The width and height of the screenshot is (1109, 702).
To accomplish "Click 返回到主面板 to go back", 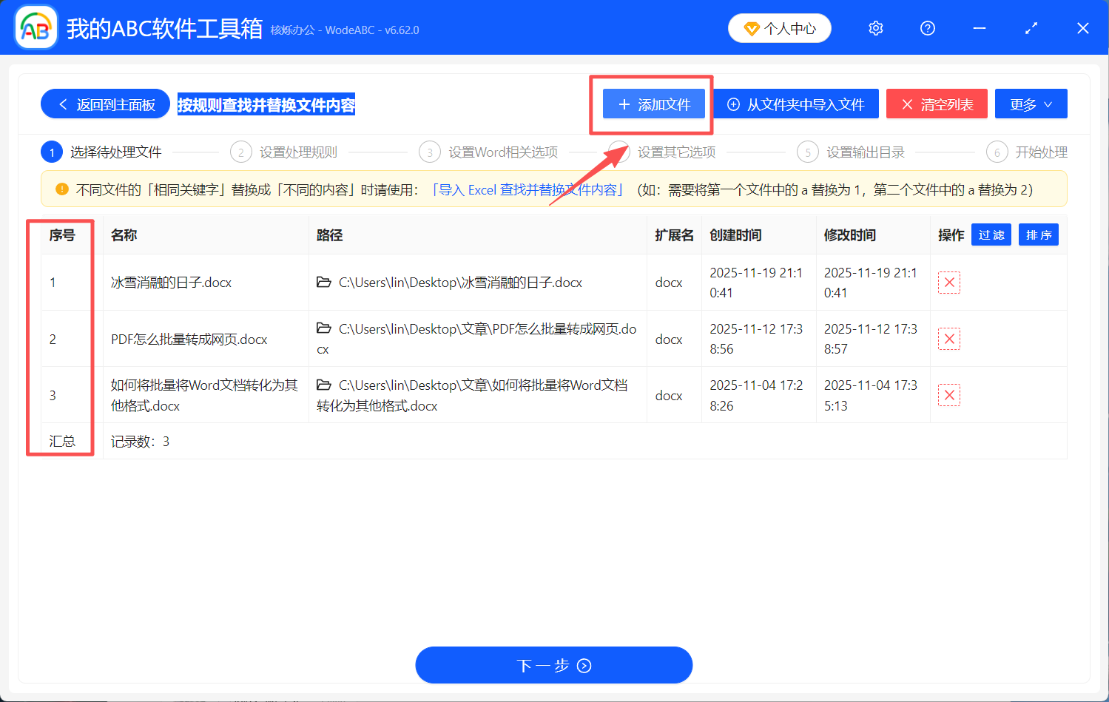I will click(x=104, y=104).
